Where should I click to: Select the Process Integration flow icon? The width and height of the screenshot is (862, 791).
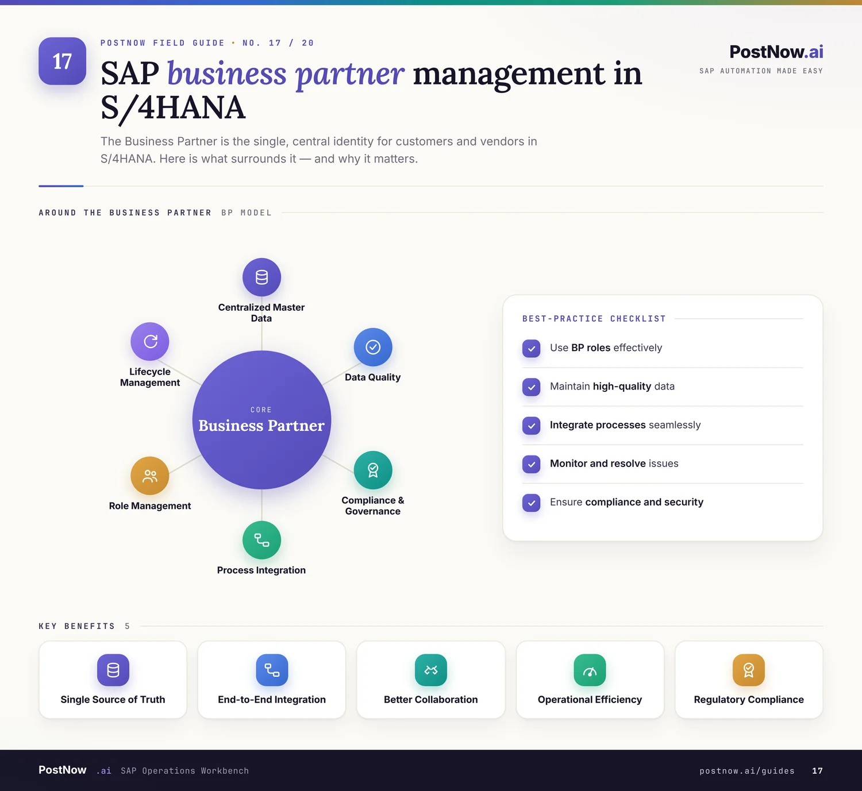pyautogui.click(x=261, y=540)
